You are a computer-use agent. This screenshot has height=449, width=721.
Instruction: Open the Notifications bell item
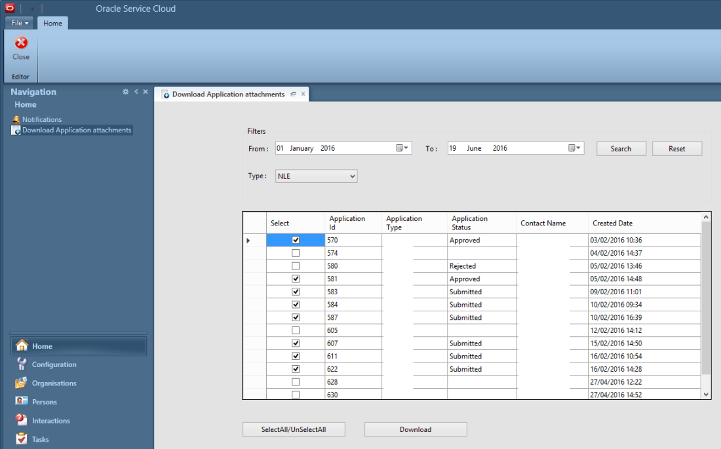16,119
